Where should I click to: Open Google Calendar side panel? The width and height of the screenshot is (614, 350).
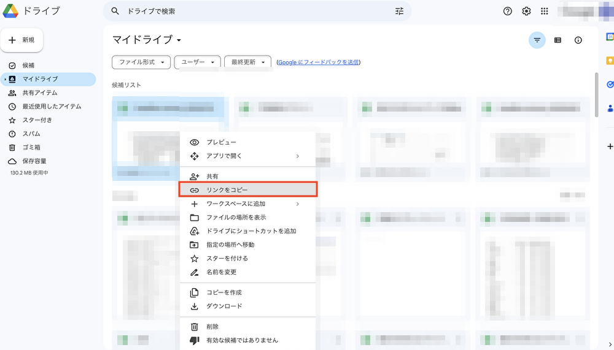coord(610,37)
